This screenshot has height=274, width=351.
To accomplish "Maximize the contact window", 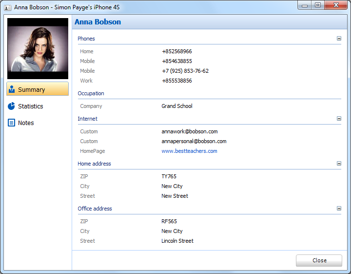I will click(x=318, y=5).
